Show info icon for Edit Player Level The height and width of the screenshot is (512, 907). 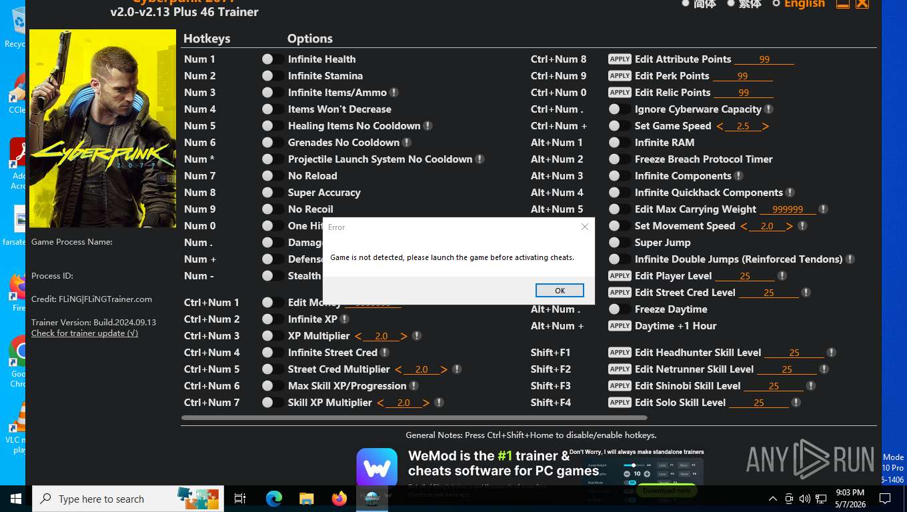coord(782,276)
